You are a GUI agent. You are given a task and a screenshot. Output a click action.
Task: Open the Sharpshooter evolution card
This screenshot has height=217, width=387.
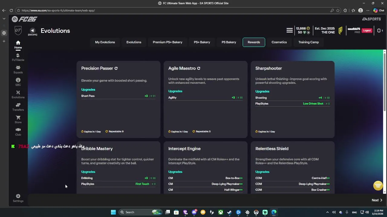point(293,99)
